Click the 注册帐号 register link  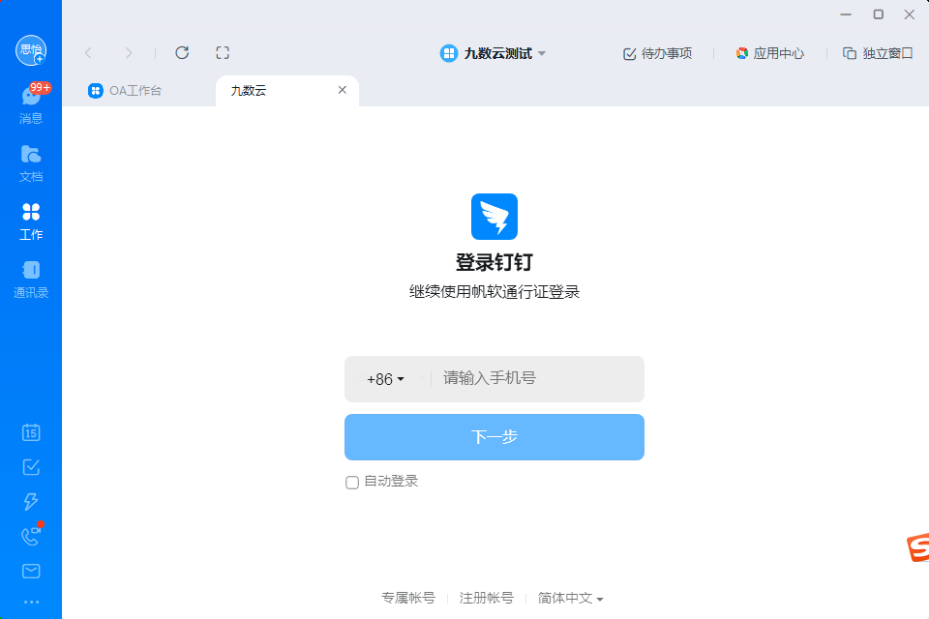tap(487, 599)
